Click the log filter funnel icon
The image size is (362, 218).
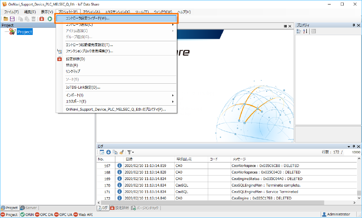[x=129, y=152]
